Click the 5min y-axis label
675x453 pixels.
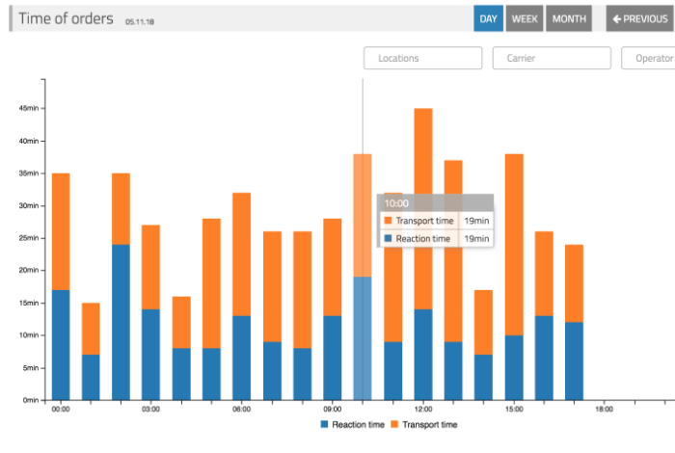31,368
